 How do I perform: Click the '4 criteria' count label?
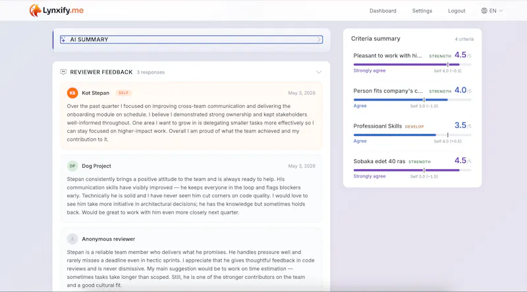[464, 39]
